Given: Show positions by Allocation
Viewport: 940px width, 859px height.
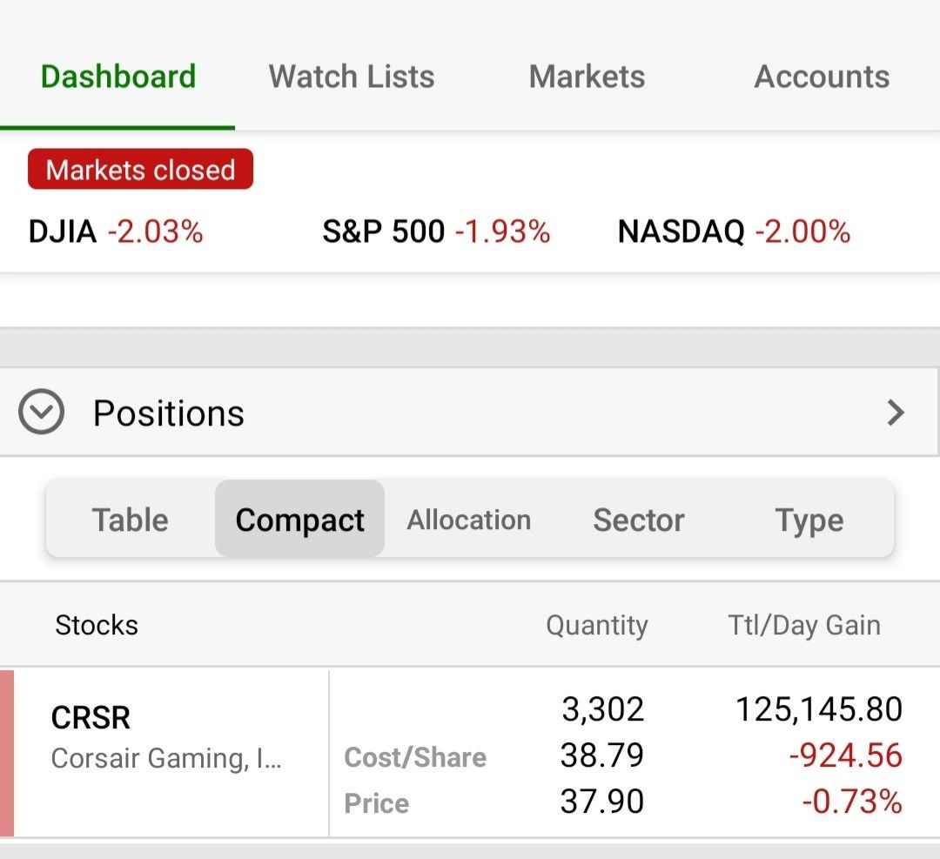Looking at the screenshot, I should tap(469, 520).
